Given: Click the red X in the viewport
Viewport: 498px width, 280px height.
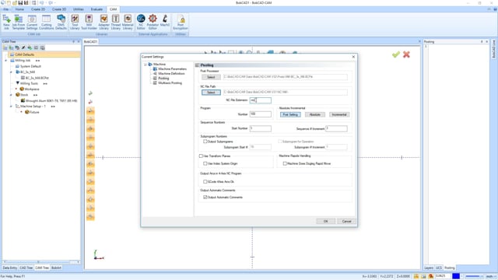Looking at the screenshot, I should [x=406, y=54].
